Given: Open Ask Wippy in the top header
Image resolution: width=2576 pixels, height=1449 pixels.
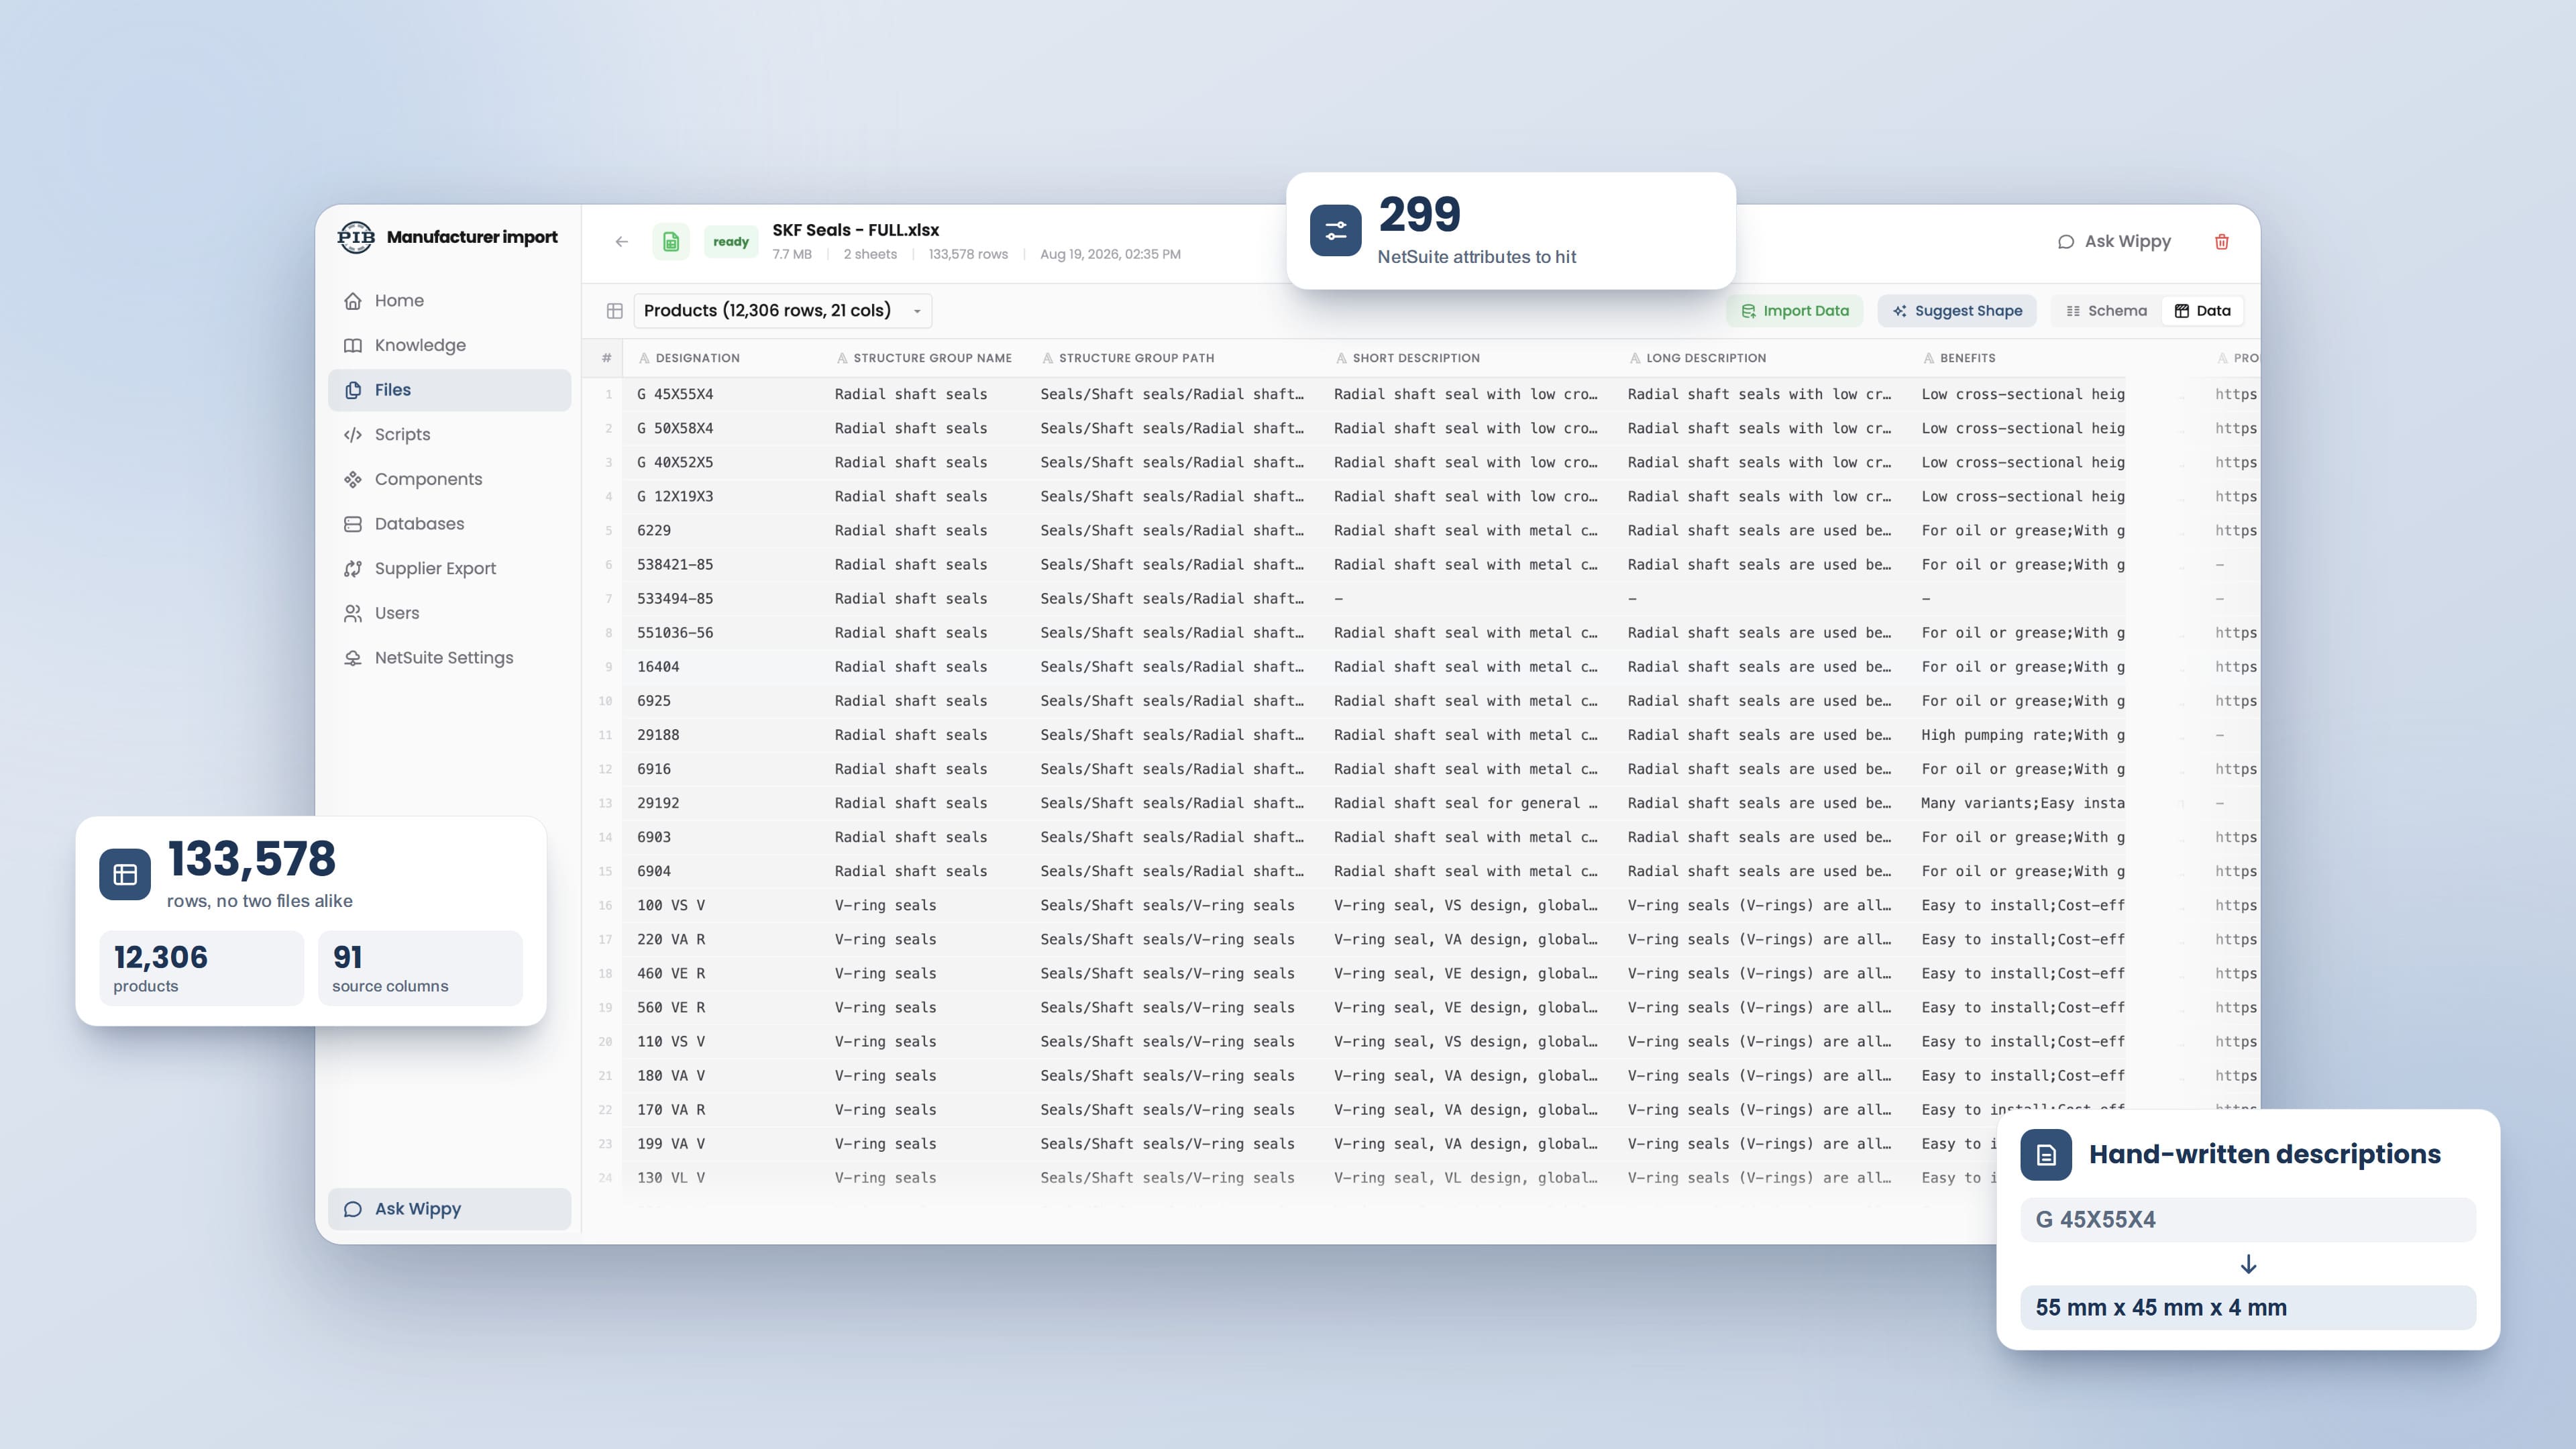Looking at the screenshot, I should coord(2114,242).
